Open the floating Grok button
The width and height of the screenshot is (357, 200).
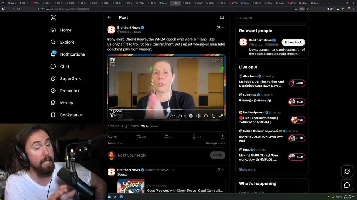pos(347,171)
